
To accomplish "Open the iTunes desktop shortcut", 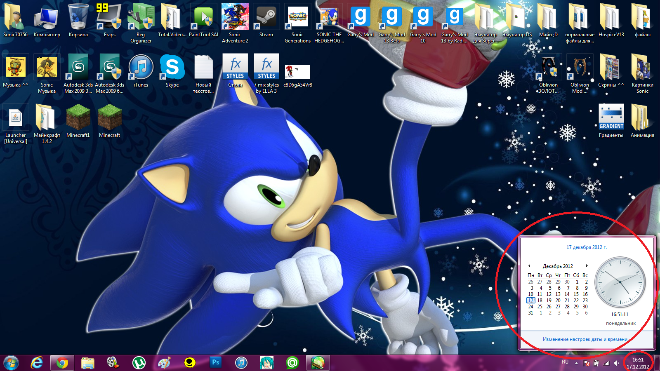I will click(x=141, y=71).
